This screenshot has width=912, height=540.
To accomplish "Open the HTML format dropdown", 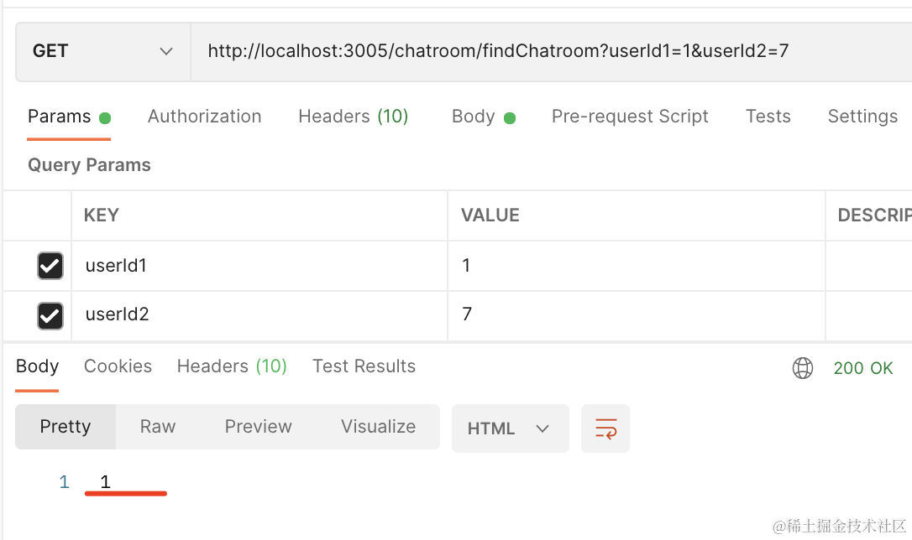I will coord(510,428).
